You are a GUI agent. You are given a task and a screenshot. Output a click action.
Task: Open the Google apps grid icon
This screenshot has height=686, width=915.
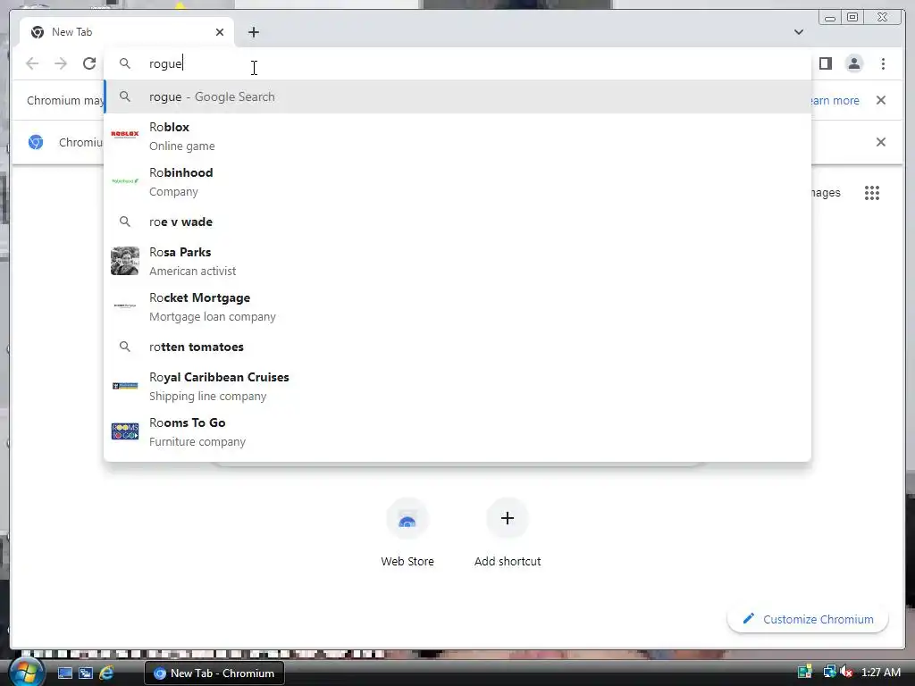point(872,193)
